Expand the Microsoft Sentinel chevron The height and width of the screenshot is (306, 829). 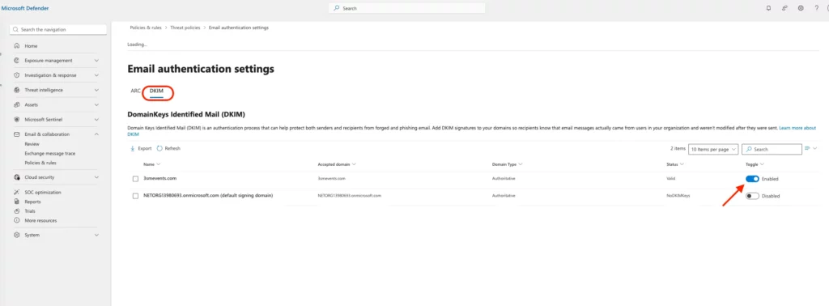tap(96, 120)
